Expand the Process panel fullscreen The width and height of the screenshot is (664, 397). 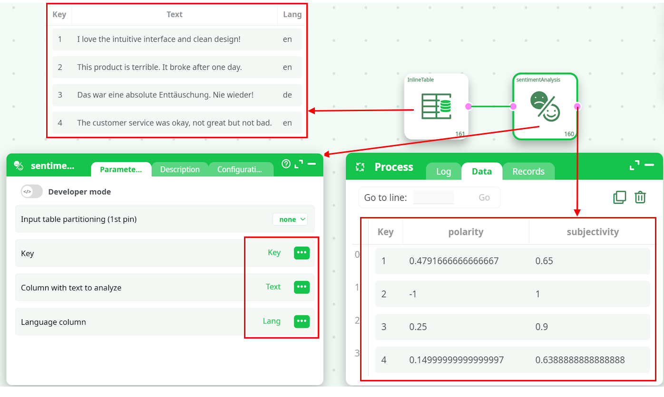tap(635, 165)
